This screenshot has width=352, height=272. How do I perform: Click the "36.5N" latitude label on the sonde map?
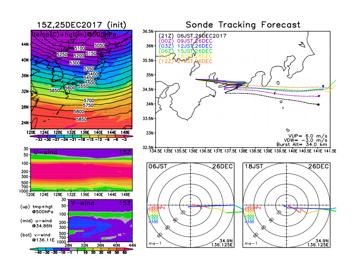[x=148, y=32]
